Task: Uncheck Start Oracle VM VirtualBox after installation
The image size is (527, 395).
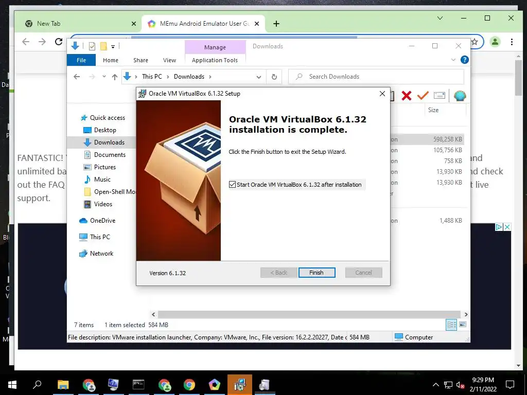Action: coord(232,185)
